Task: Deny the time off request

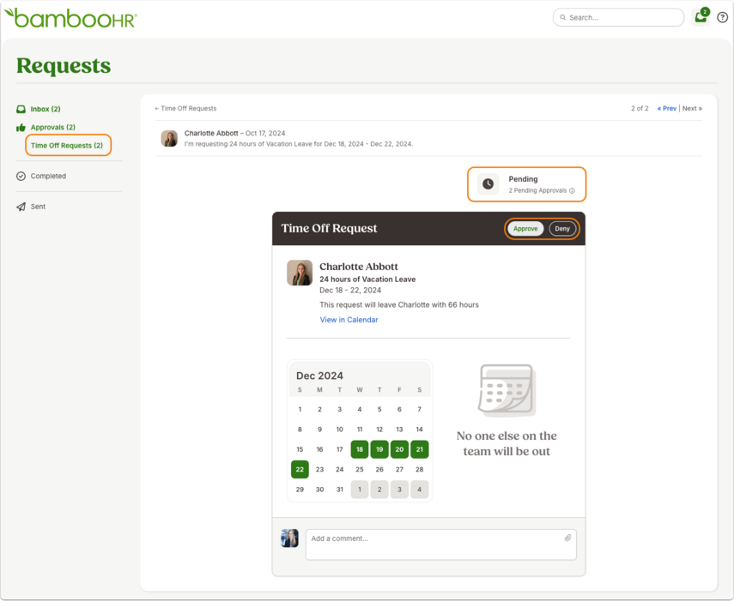Action: [x=562, y=229]
